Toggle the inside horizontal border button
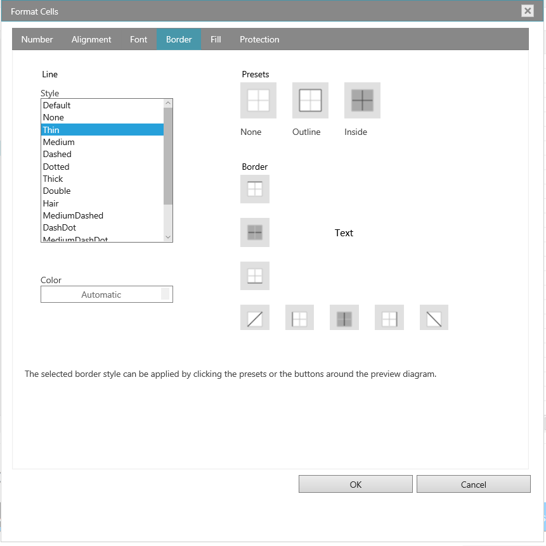The image size is (546, 546). pyautogui.click(x=255, y=232)
